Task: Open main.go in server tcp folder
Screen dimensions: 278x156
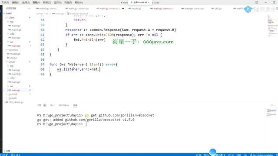Action: click(x=16, y=70)
